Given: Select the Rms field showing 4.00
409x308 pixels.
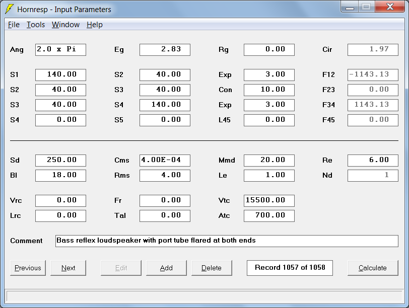Looking at the screenshot, I should tap(165, 176).
